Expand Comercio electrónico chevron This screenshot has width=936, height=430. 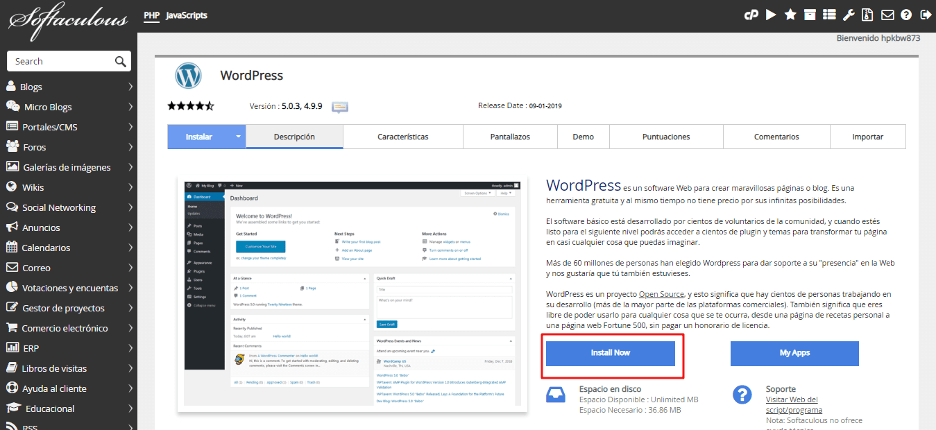[x=130, y=328]
